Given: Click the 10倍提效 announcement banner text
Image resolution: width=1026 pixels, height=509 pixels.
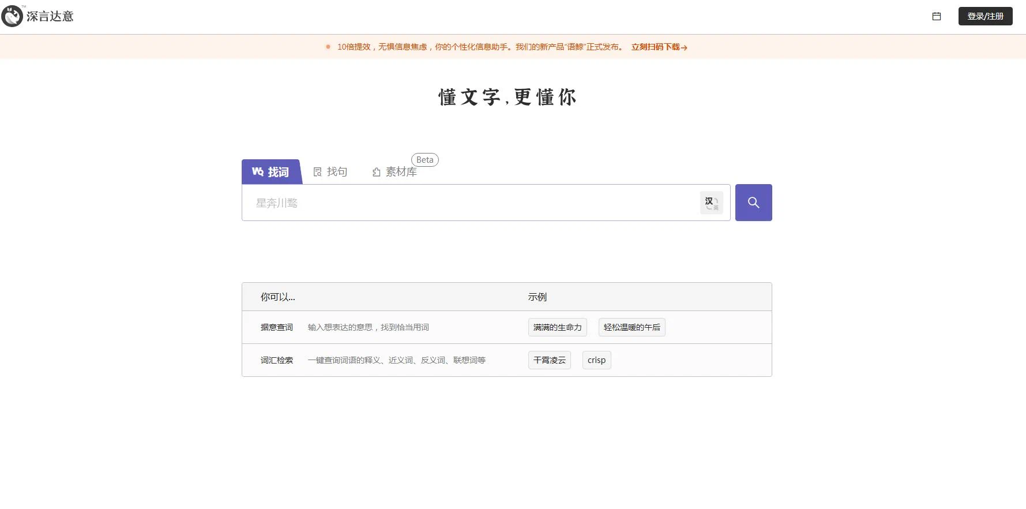Looking at the screenshot, I should coord(480,47).
